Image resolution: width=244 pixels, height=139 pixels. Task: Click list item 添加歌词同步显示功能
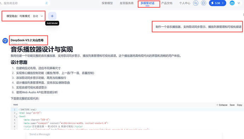(x=41, y=78)
